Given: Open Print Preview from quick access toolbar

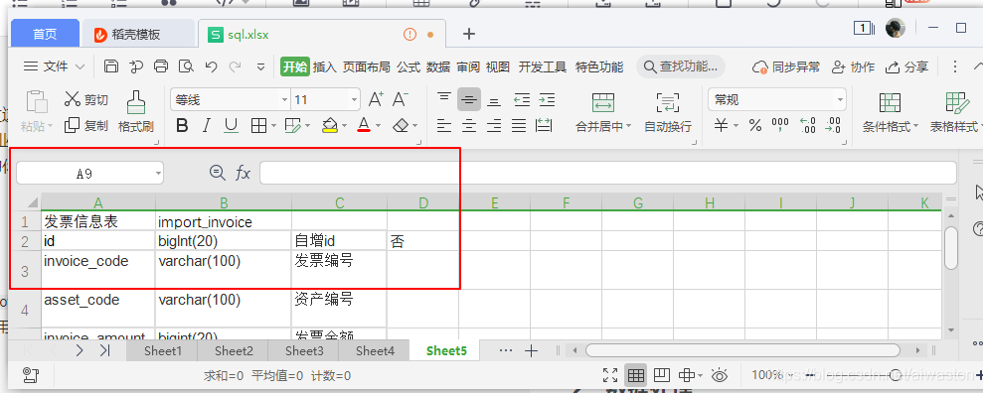Looking at the screenshot, I should [186, 66].
